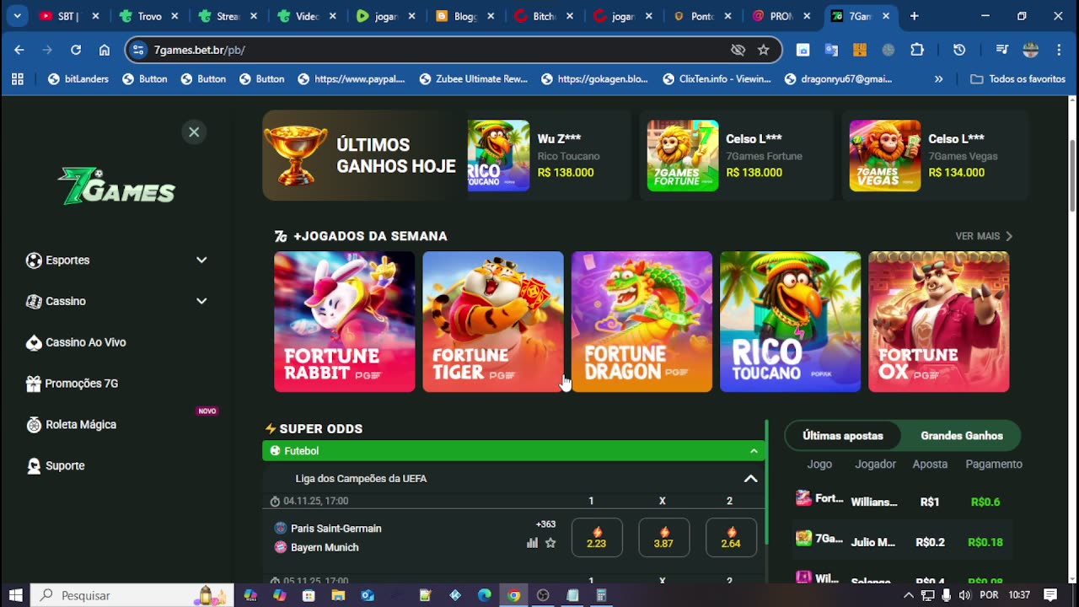
Task: Show more bookmarks chevron
Action: point(938,79)
